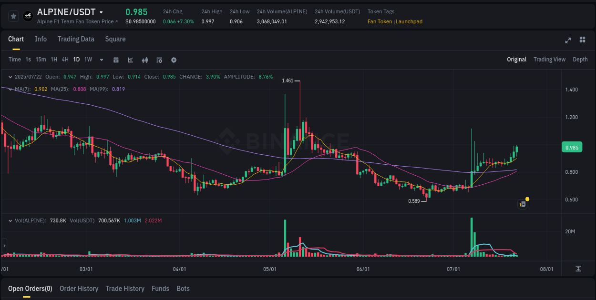Open the Launchpad token tag link

pyautogui.click(x=409, y=21)
